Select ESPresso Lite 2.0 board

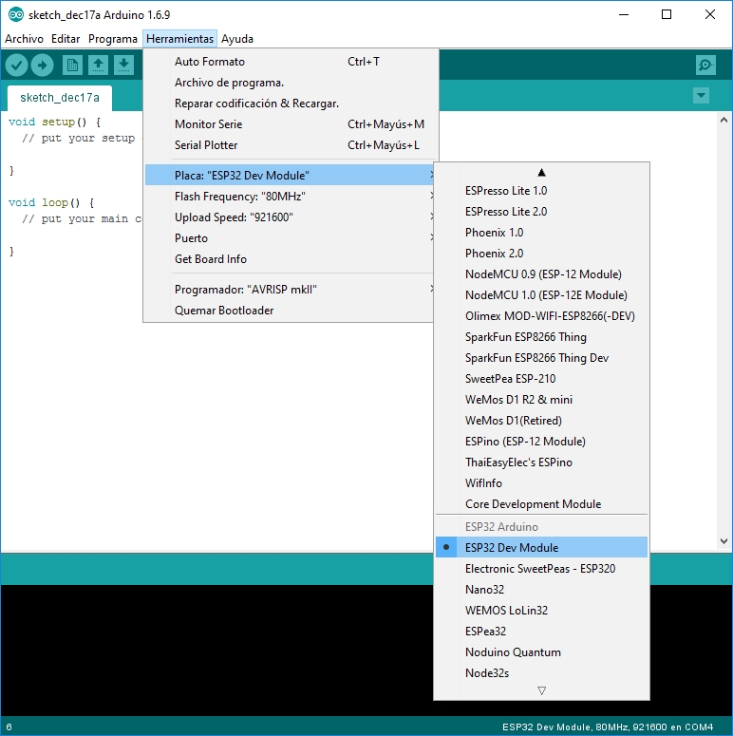click(x=541, y=212)
